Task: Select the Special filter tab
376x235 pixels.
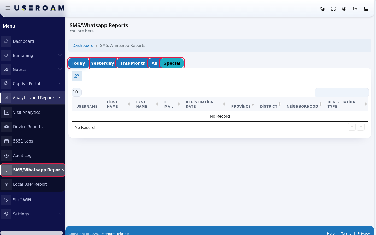Action: point(172,63)
